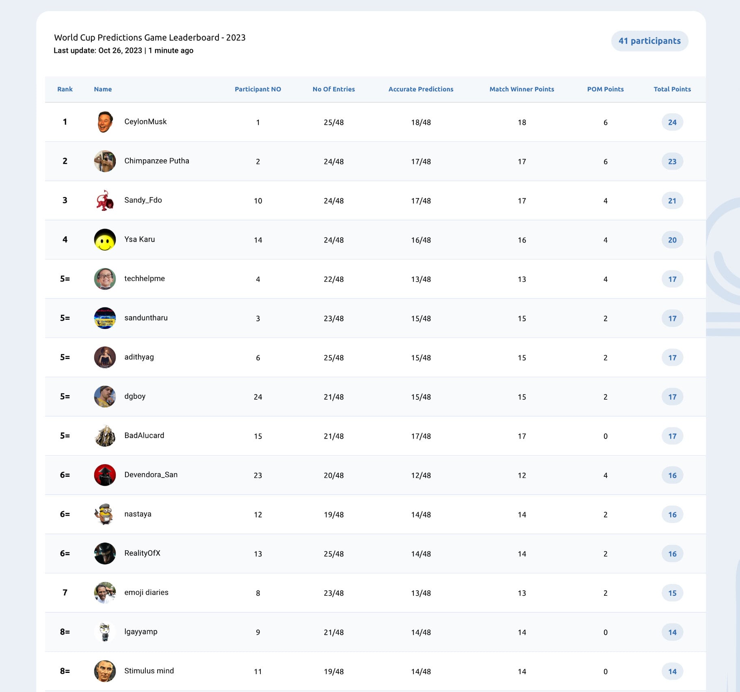Select the POM Points header

coord(605,89)
